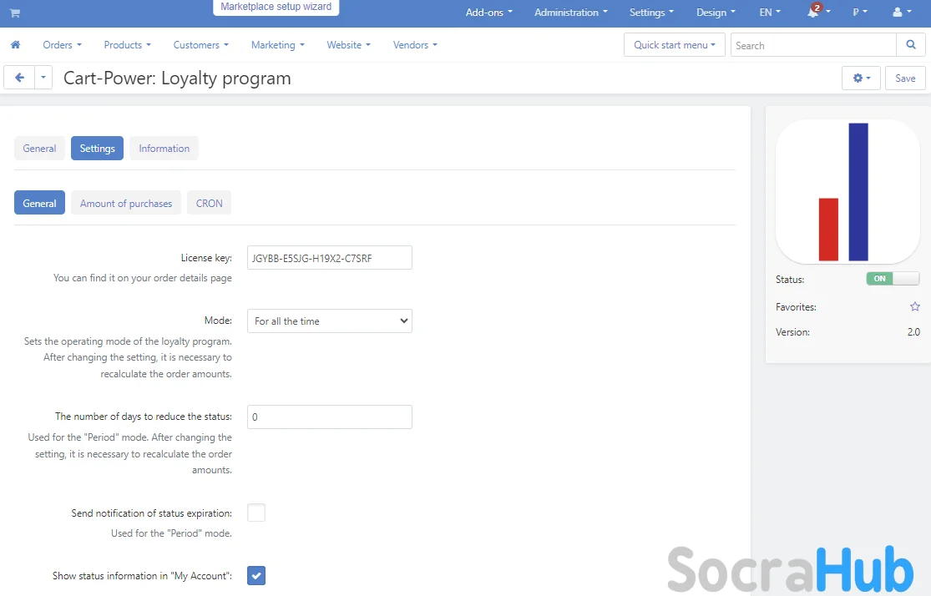Click the shopping cart icon in top bar
The image size is (931, 596).
14,13
